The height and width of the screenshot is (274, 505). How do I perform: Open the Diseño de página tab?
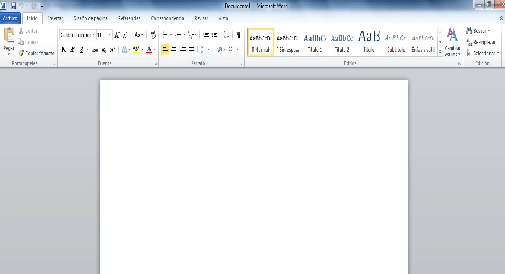pos(90,18)
